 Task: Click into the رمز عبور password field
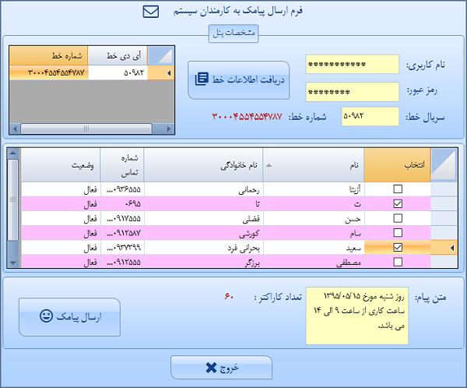click(352, 90)
